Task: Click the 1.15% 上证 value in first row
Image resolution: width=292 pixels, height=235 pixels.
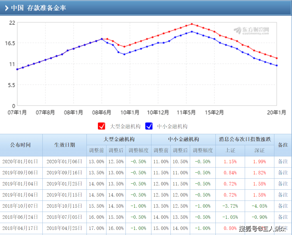Action: (230, 162)
